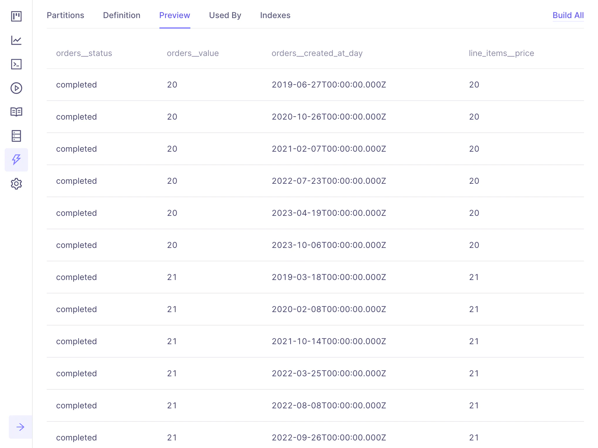Open the data schema list icon
This screenshot has width=598, height=448.
click(16, 136)
